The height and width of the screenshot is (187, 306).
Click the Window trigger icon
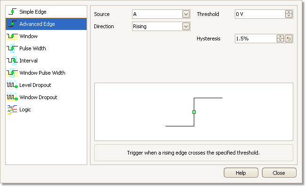(x=12, y=36)
